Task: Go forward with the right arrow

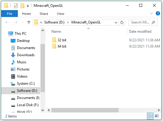Action: 16,22
